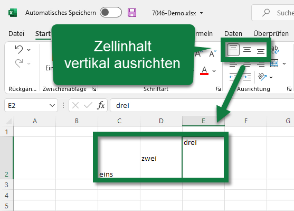Screen dimensions: 294x211
Task: Select column G header
Action: pyautogui.click(x=280, y=121)
